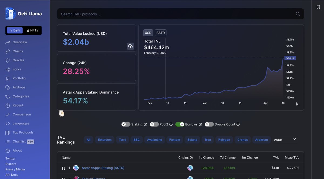Download TVL data with the cloud download icon
The height and width of the screenshot is (179, 324).
130,46
